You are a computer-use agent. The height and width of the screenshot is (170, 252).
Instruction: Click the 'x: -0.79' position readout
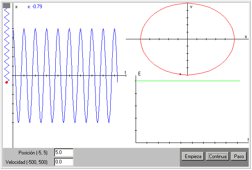(x=35, y=7)
